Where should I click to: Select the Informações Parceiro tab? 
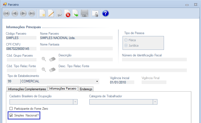coord(63,89)
